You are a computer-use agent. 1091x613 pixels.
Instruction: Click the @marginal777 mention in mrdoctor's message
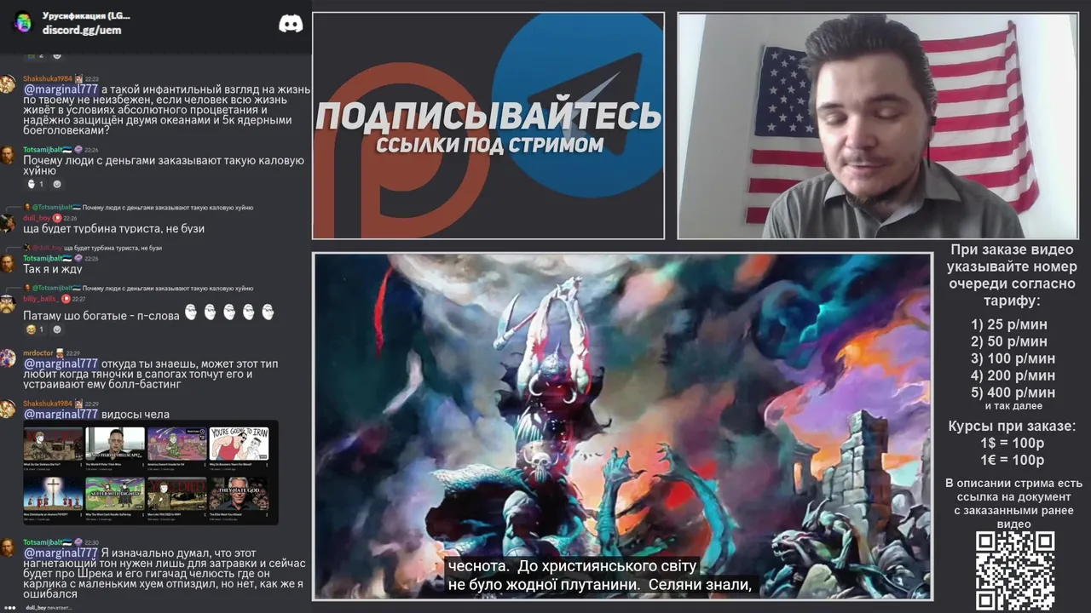pyautogui.click(x=61, y=364)
